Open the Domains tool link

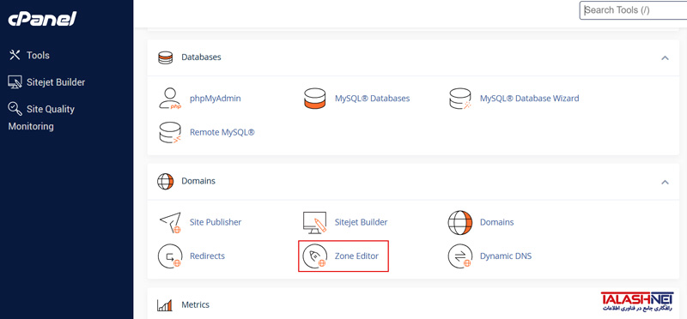pos(496,222)
